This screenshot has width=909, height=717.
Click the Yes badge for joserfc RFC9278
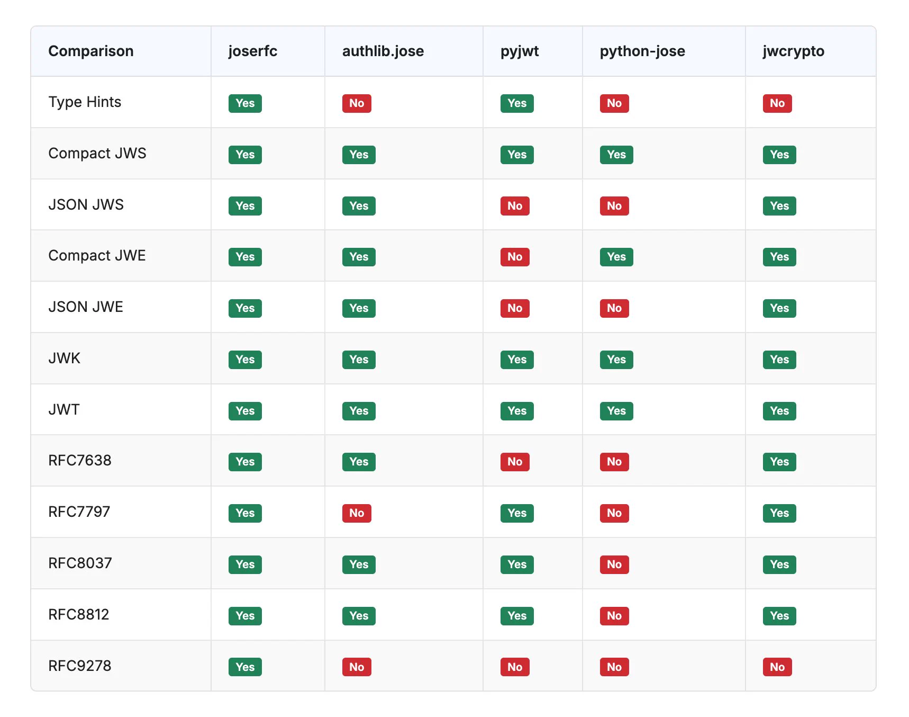tap(245, 667)
